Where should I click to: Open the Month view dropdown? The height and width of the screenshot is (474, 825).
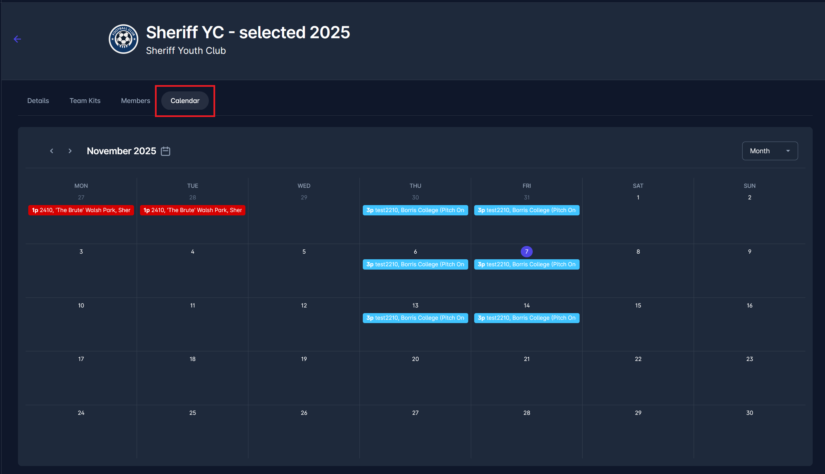click(769, 151)
